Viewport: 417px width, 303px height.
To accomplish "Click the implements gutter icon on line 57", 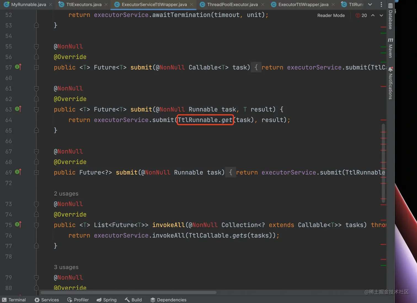I will (x=18, y=67).
